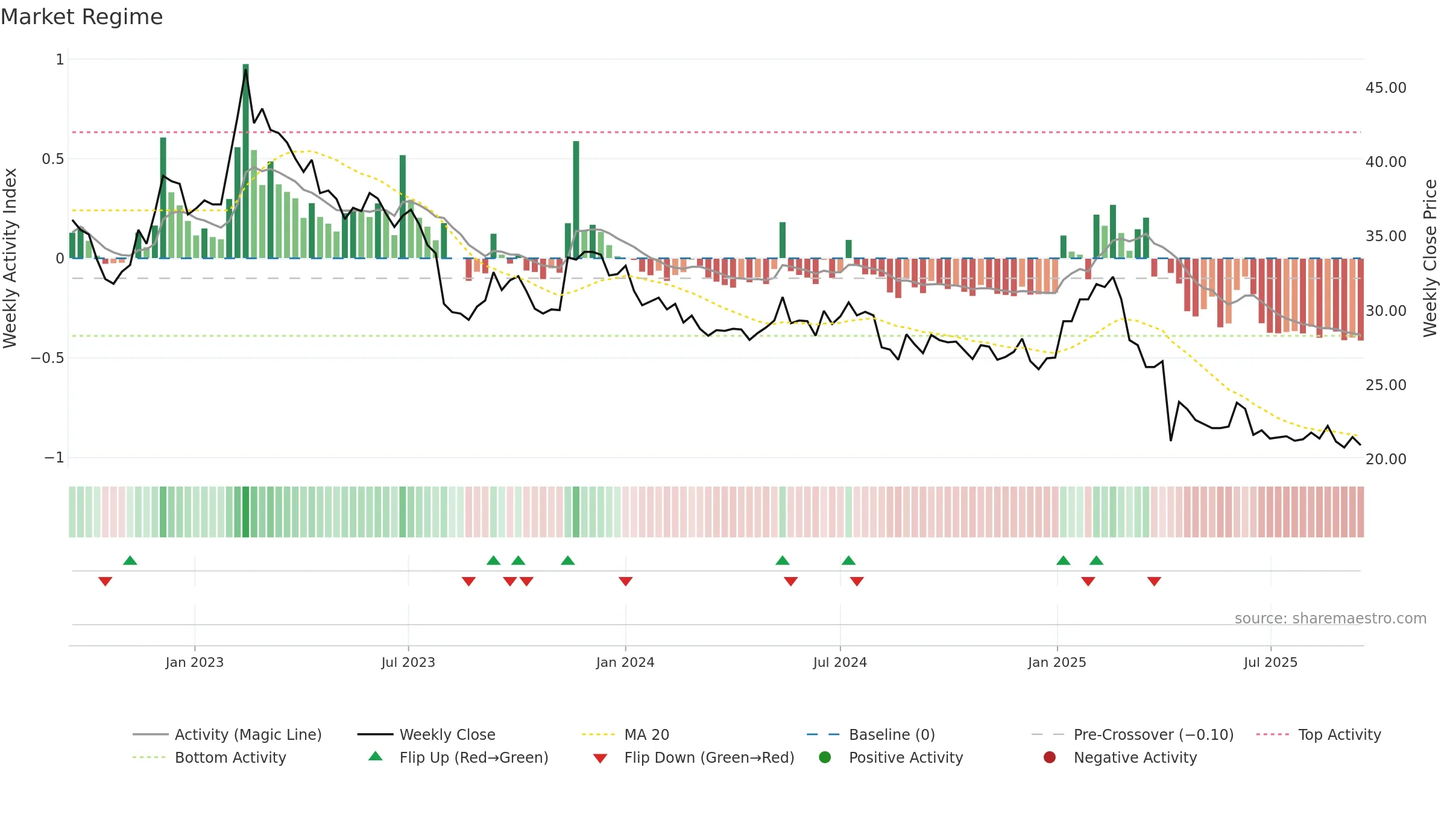1447x814 pixels.
Task: Click the first red flip-down marker before Jan 2023
Action: point(106,581)
